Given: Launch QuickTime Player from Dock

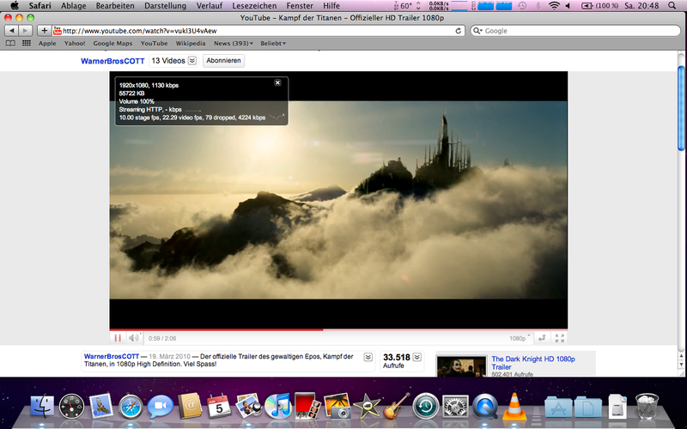Looking at the screenshot, I should pos(484,406).
